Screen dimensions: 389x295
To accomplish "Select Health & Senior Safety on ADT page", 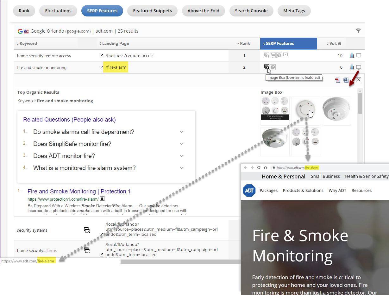I will 367,176.
